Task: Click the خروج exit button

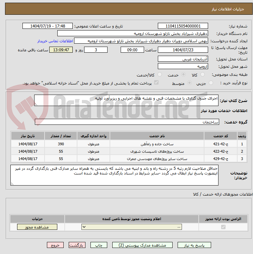Action: pos(55,245)
